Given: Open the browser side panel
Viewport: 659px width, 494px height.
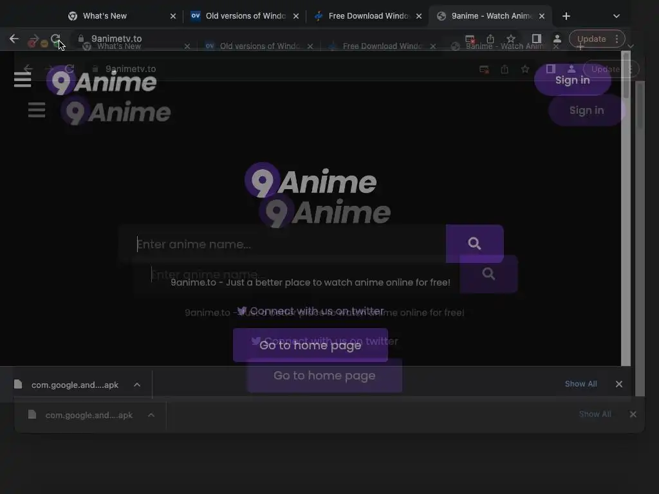Looking at the screenshot, I should click(536, 39).
